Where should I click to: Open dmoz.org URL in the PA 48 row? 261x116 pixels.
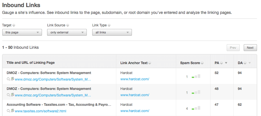click(x=53, y=95)
